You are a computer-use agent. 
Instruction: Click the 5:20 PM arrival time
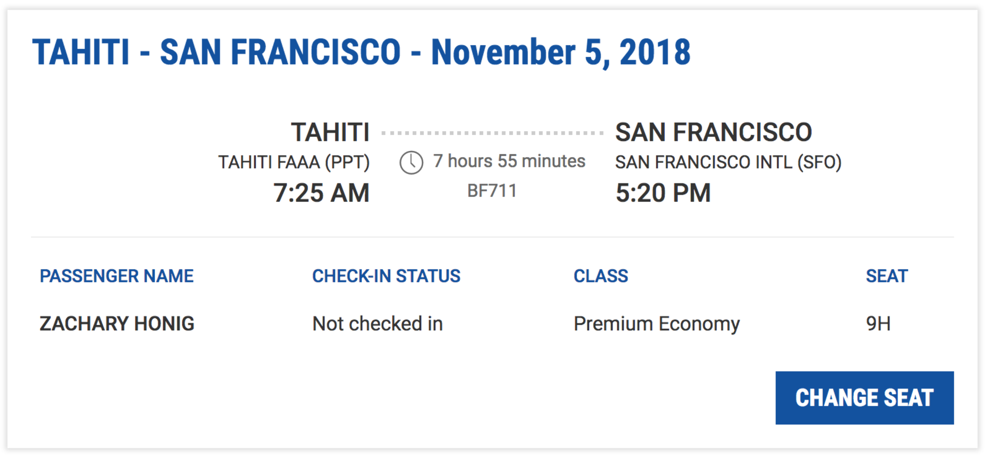pos(663,193)
